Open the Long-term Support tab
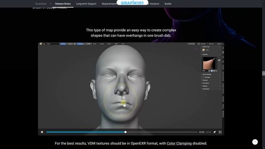Screen dimensions: 265x149 point(86,4)
